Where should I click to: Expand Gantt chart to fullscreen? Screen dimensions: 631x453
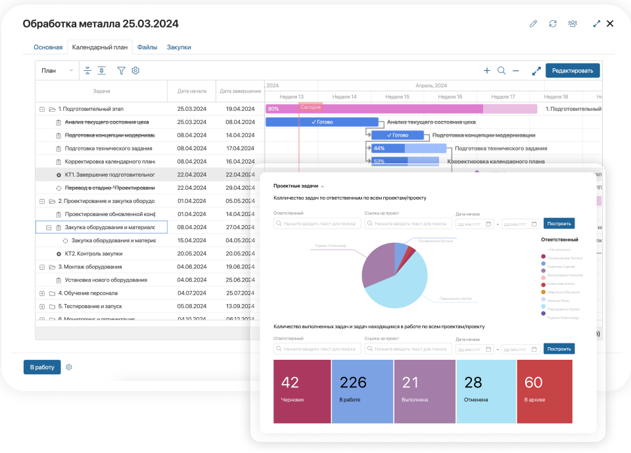[x=536, y=71]
